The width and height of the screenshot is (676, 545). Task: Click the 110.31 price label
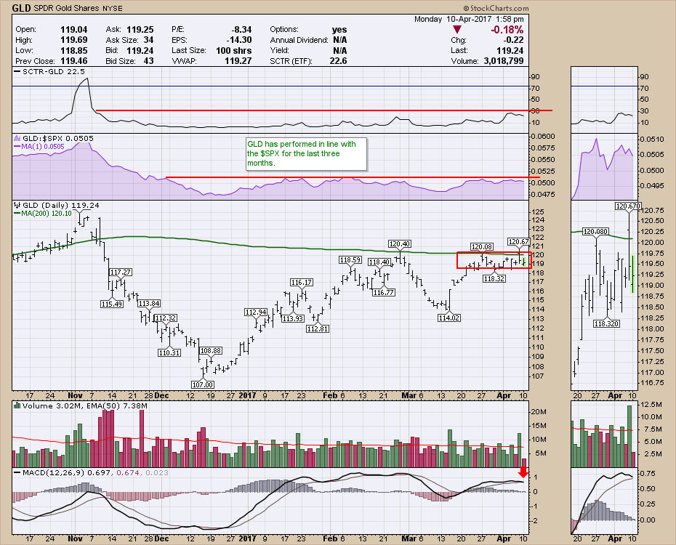tap(169, 353)
